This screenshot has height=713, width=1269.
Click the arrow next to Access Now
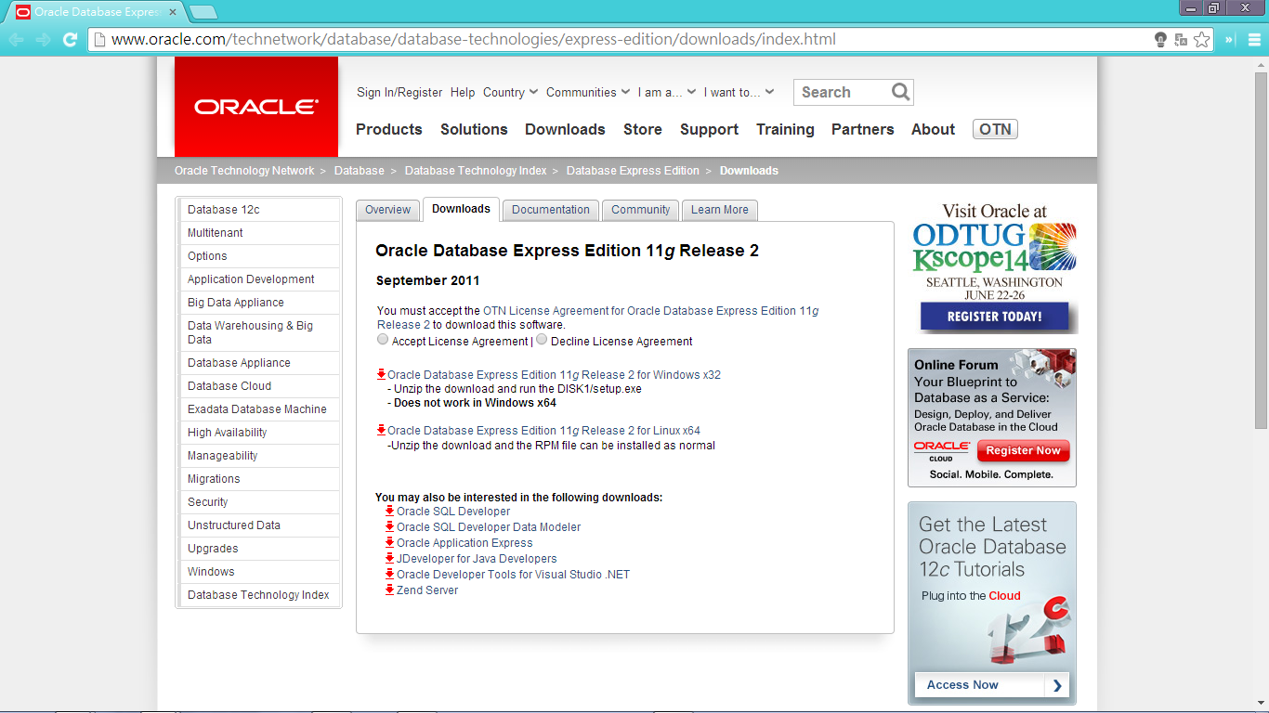point(1057,685)
